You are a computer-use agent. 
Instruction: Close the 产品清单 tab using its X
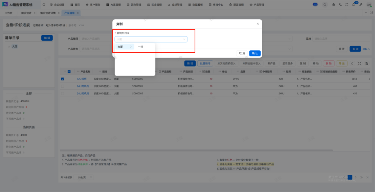[x=78, y=13]
